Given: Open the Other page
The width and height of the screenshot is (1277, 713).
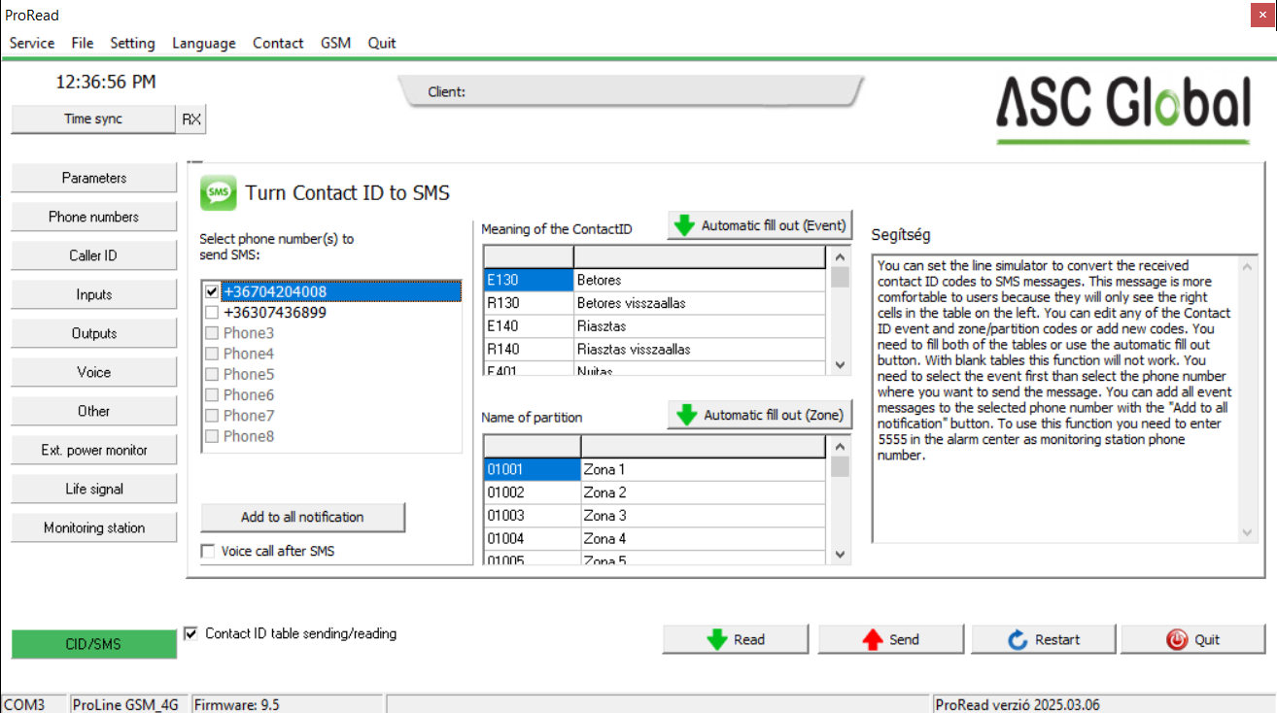Looking at the screenshot, I should coord(94,411).
